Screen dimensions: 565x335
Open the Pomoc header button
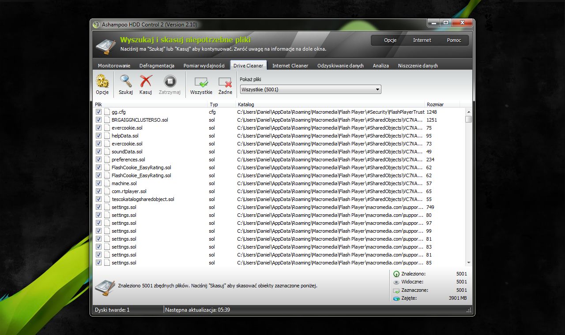(x=454, y=40)
